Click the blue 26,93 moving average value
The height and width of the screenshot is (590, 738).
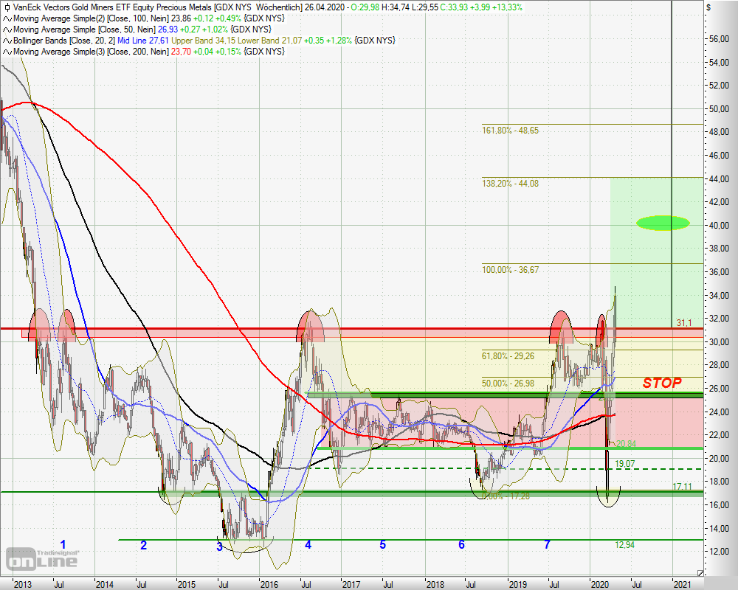click(x=168, y=29)
